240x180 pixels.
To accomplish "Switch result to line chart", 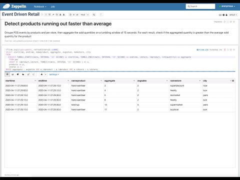I will 28,74.
